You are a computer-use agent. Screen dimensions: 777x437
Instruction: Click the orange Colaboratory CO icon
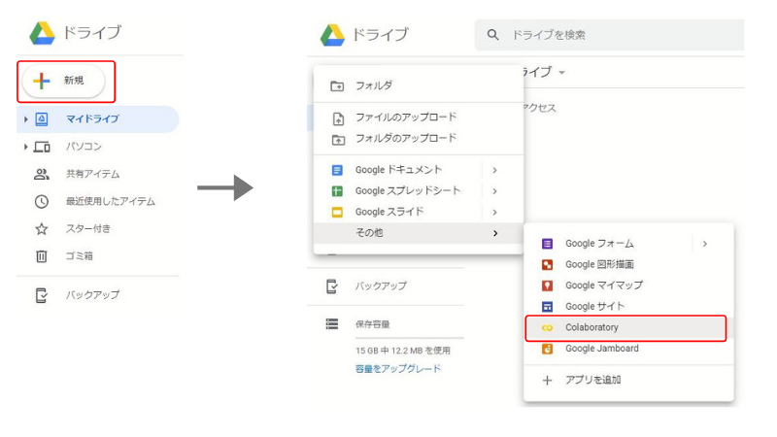547,328
